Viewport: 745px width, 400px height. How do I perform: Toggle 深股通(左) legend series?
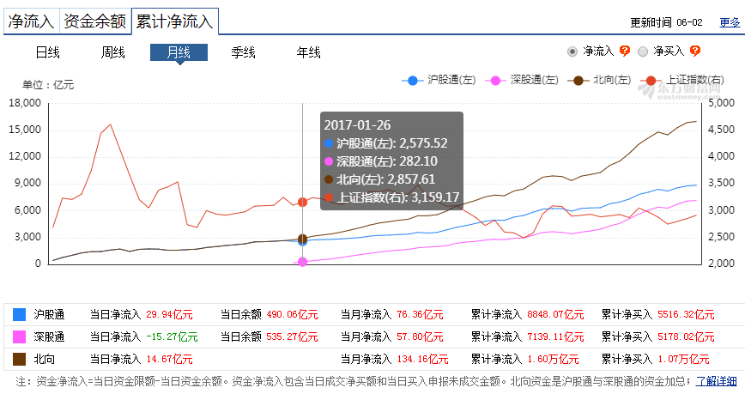coord(522,81)
